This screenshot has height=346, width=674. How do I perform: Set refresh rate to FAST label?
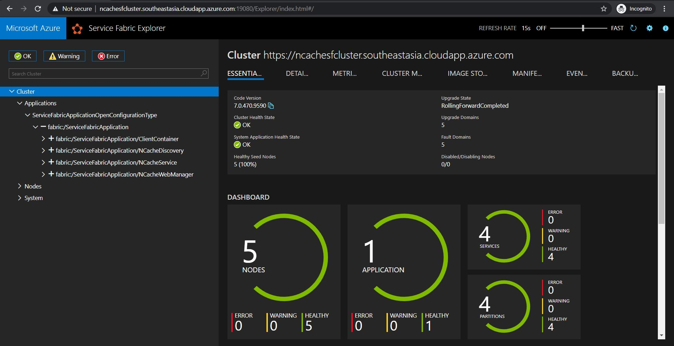click(x=617, y=28)
